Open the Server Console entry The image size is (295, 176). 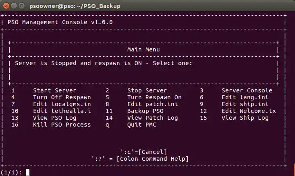247,90
